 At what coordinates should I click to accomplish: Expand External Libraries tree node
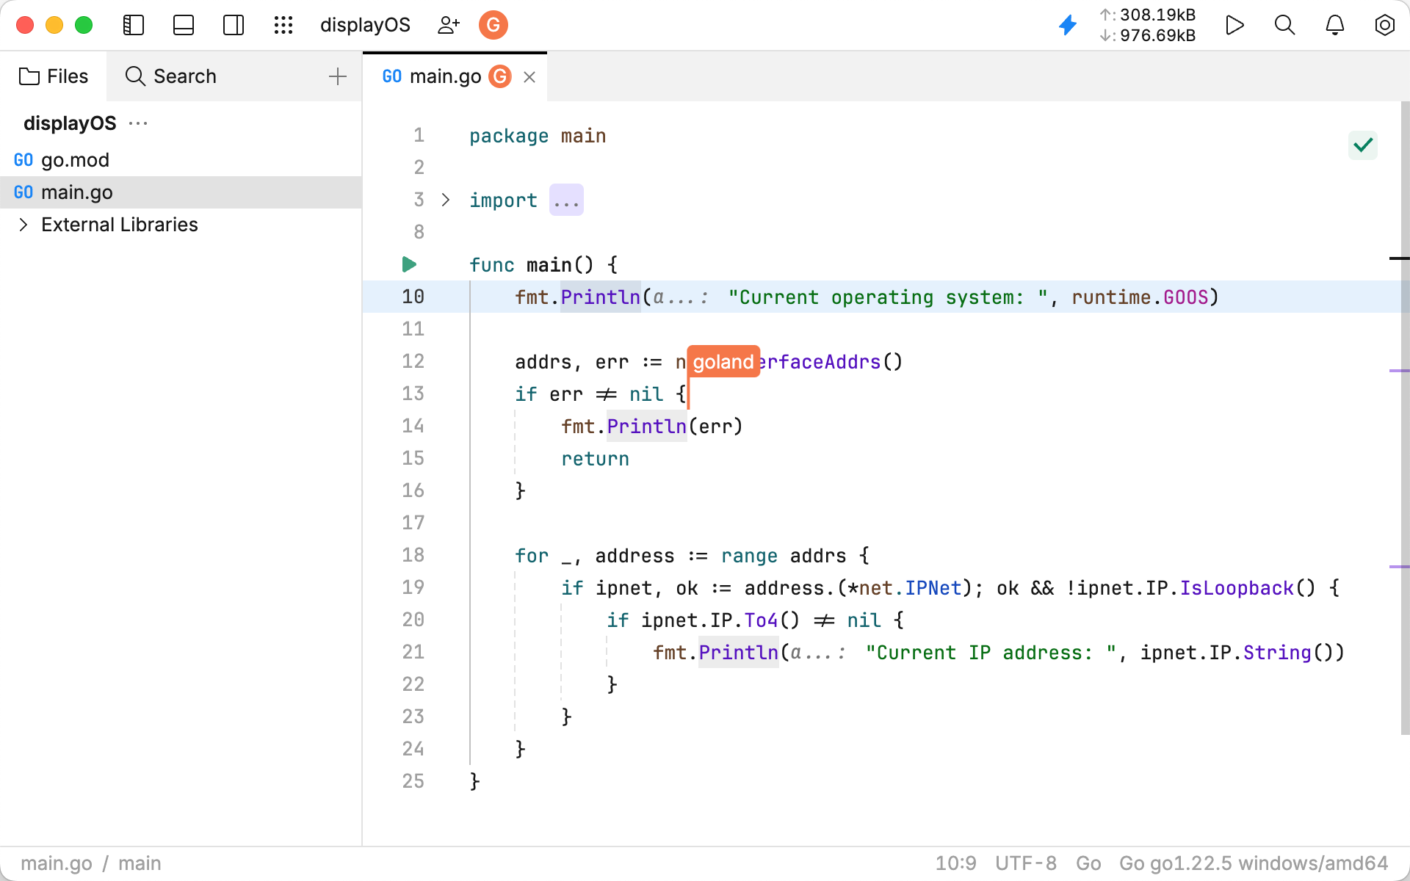[23, 225]
